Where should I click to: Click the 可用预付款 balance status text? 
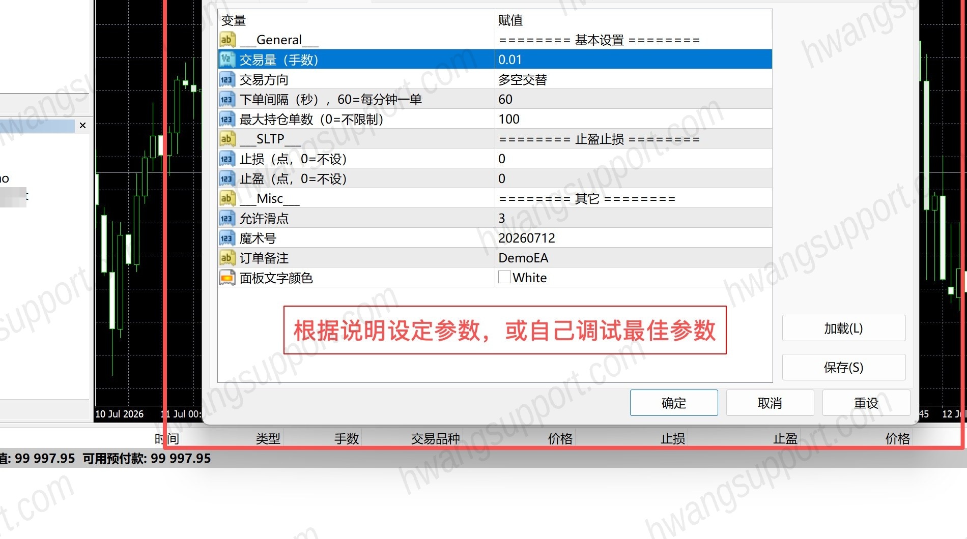147,458
